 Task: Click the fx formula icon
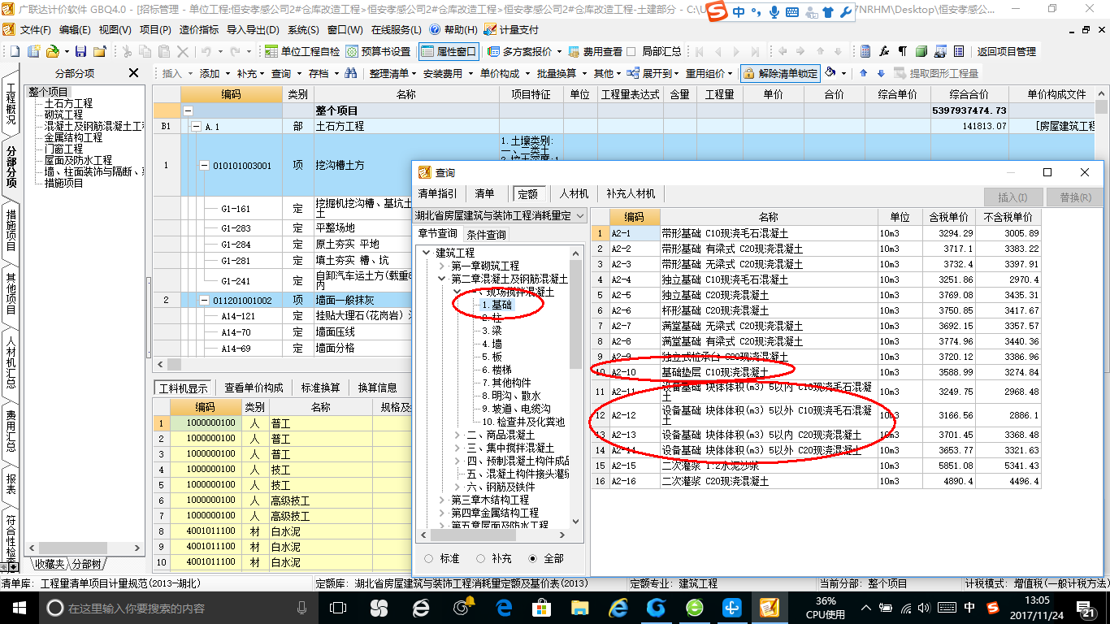coord(884,51)
